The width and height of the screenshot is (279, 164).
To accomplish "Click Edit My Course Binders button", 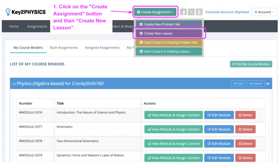I will coord(251,64).
